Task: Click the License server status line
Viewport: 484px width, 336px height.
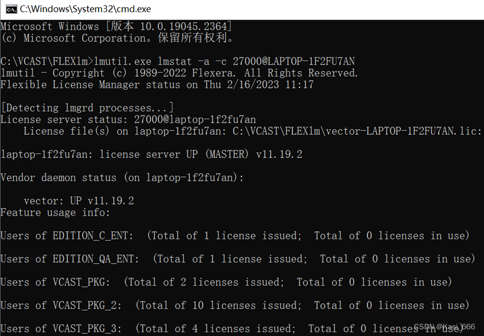Action: click(x=128, y=119)
